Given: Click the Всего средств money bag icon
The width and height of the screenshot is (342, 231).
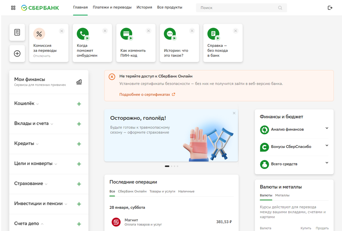Looking at the screenshot, I should tap(264, 164).
